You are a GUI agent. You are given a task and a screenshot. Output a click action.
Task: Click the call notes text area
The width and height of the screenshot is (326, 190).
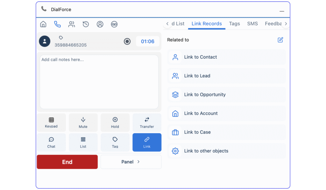click(99, 82)
